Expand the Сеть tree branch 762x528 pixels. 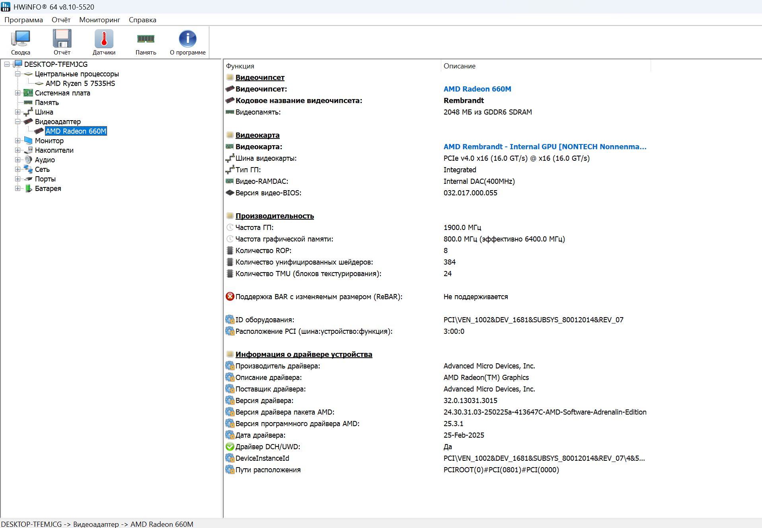coord(18,169)
